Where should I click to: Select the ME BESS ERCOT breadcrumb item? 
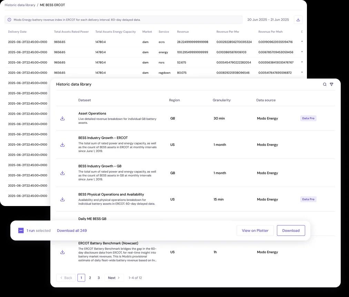52,5
